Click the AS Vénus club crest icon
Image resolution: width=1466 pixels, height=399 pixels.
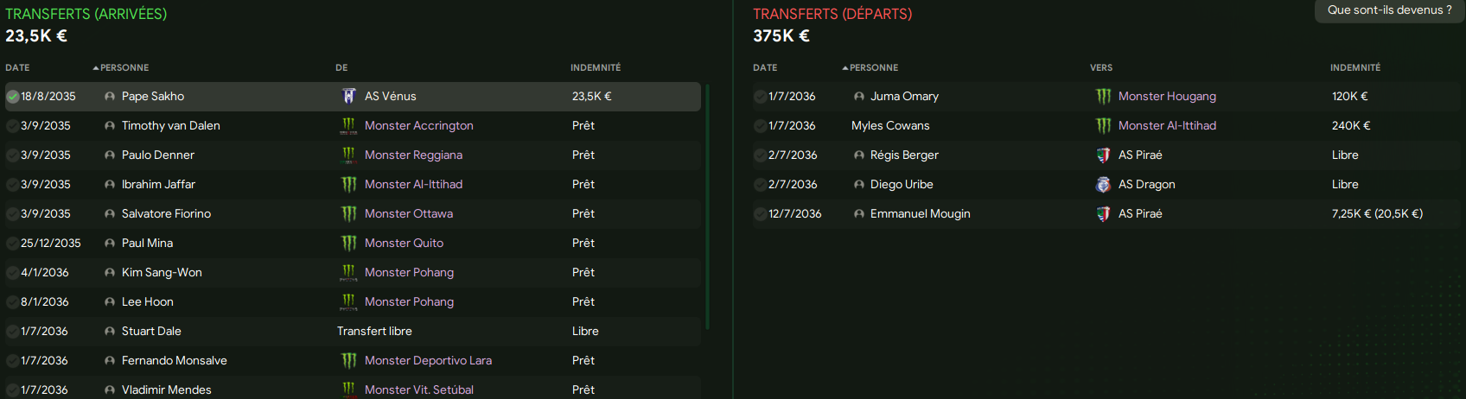(348, 96)
